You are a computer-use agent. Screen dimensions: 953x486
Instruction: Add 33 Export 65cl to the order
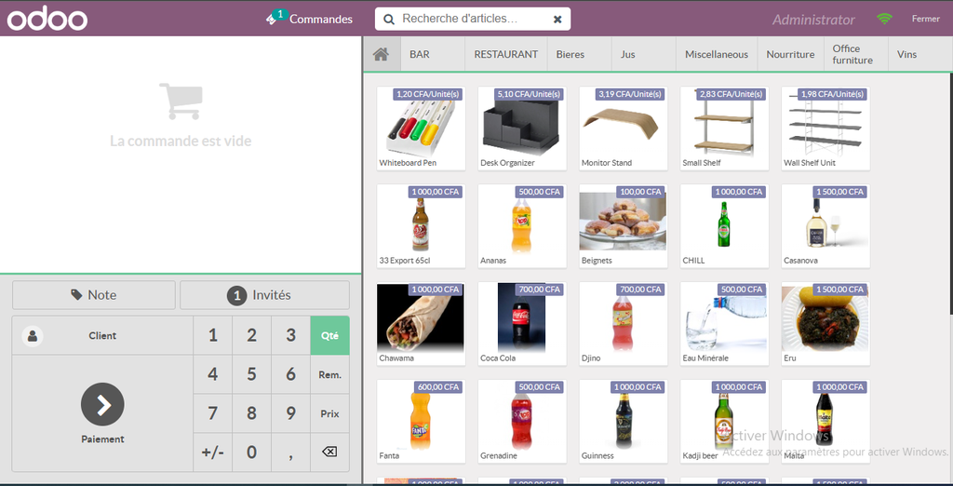pyautogui.click(x=421, y=225)
